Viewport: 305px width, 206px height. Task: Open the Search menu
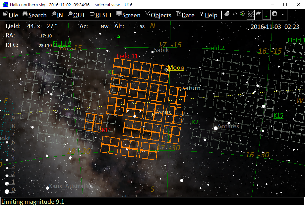pos(34,15)
